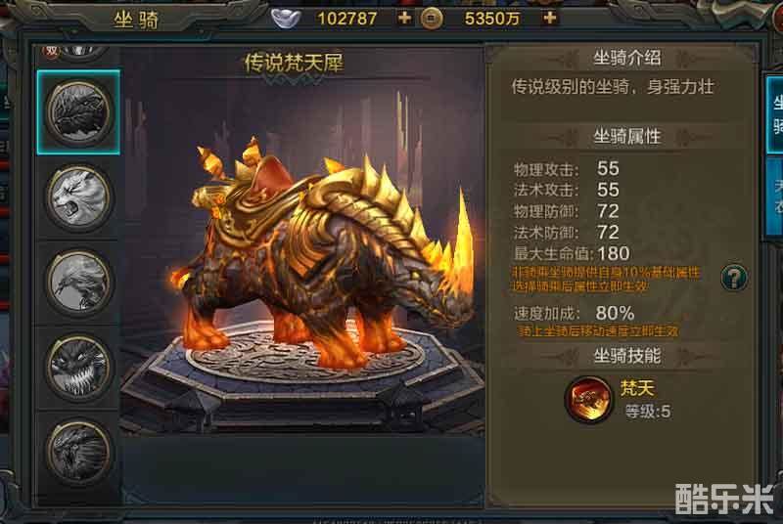This screenshot has width=783, height=524.
Task: Click the 坐骑技能 section header
Action: pyautogui.click(x=627, y=356)
